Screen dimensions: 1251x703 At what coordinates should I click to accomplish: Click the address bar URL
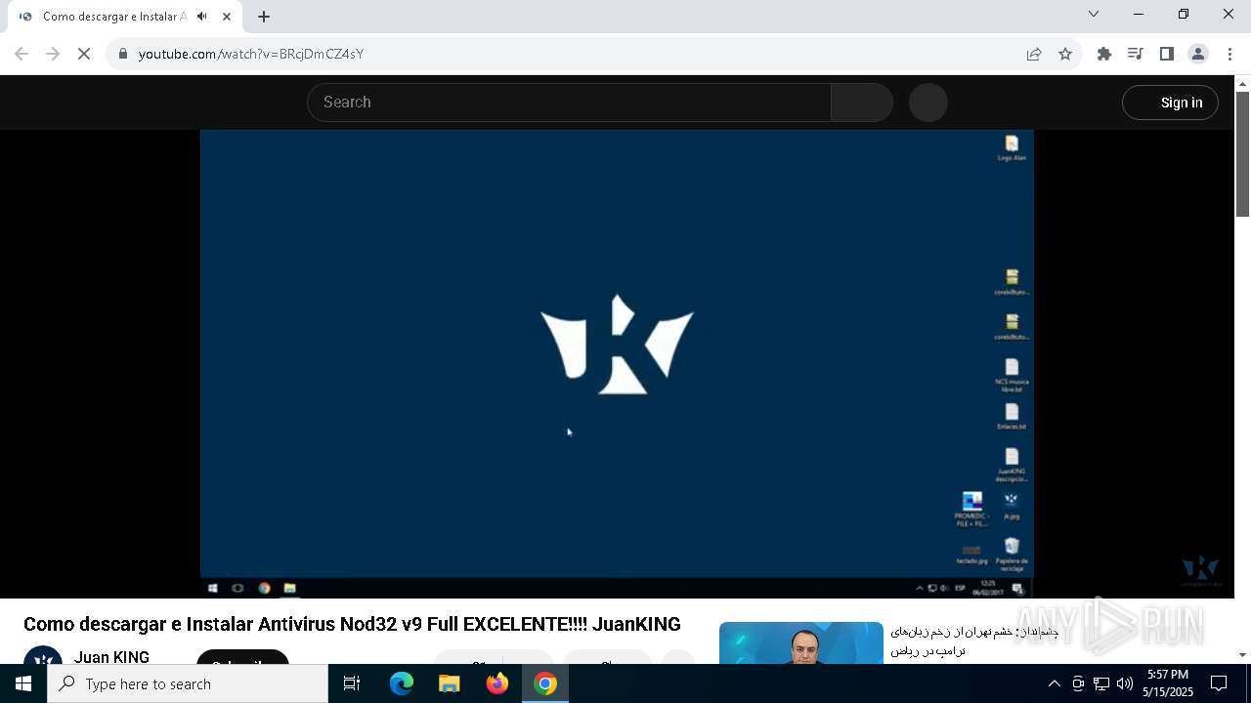tap(251, 54)
